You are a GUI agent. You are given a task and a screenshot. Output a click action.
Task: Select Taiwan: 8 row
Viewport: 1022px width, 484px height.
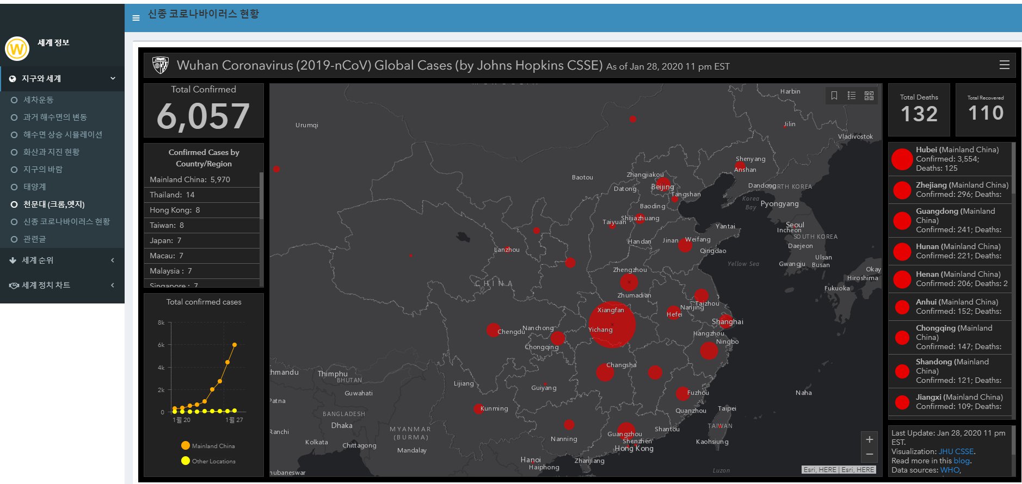(202, 225)
